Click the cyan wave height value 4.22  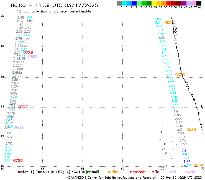(171, 82)
